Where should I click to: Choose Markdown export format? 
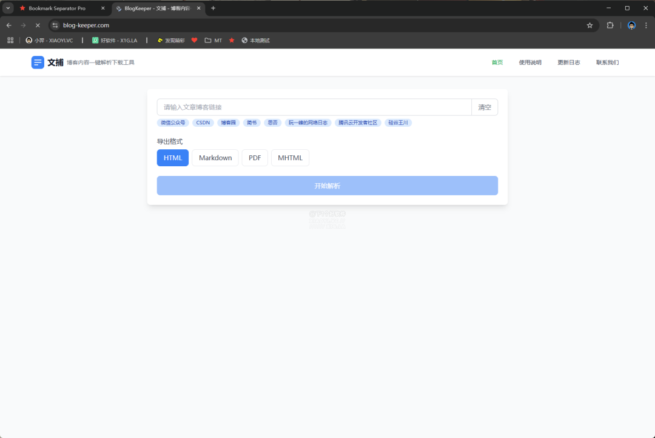click(215, 158)
